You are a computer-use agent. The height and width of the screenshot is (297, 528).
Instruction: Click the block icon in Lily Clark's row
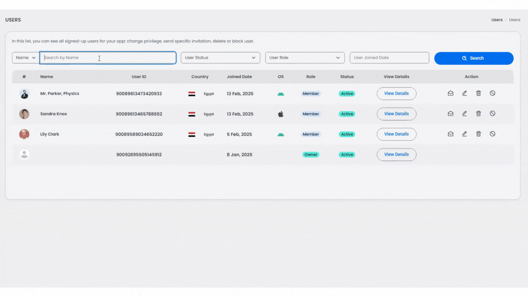492,134
